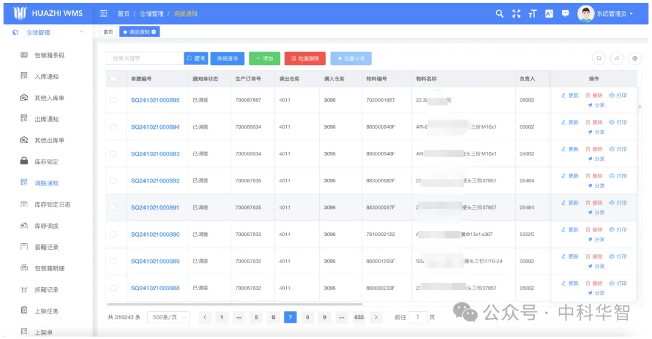This screenshot has width=652, height=339.
Task: Click the green 添加 button
Action: click(264, 58)
